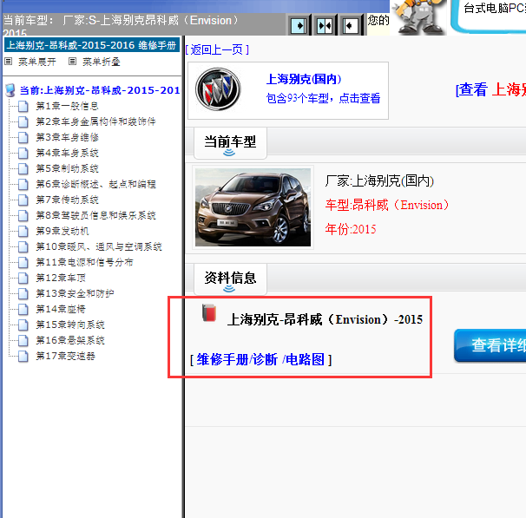Screen dimensions: 526x518
Task: Select the 当前车型 tab header
Action: (x=230, y=143)
